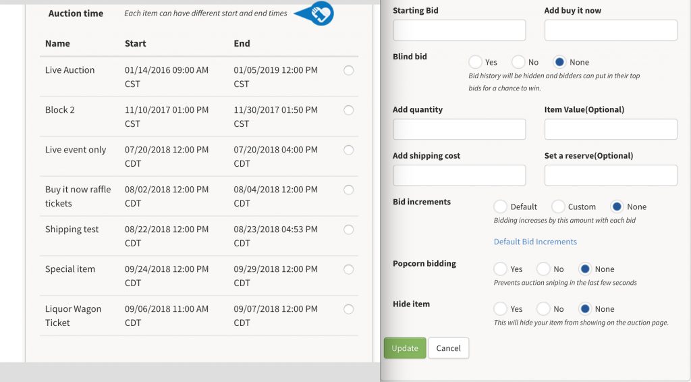The image size is (691, 382).
Task: Select Buy it now raffle tickets radio
Action: (x=349, y=190)
